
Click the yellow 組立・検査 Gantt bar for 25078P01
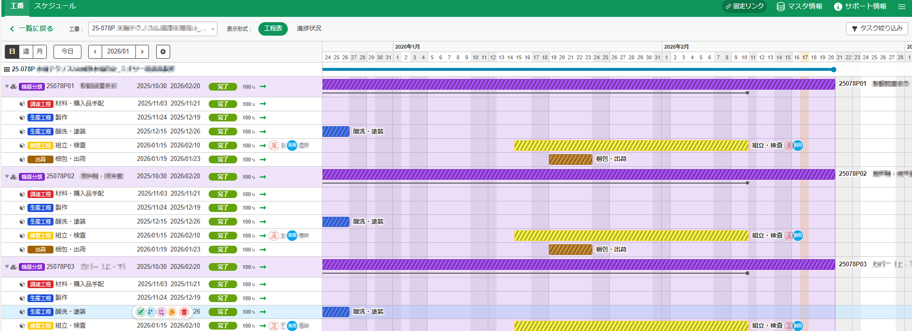click(630, 146)
